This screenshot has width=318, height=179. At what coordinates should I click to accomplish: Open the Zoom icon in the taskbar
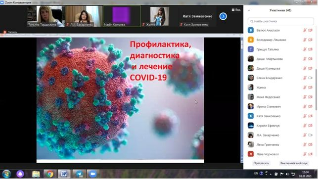coord(93,174)
